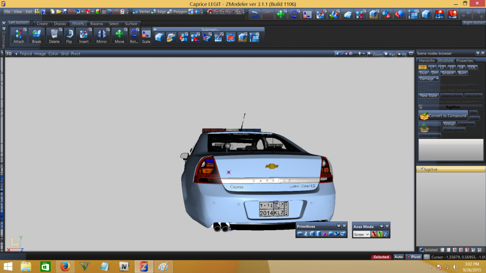Toggle the Pivot mode in status bar
The height and width of the screenshot is (273, 486).
414,257
